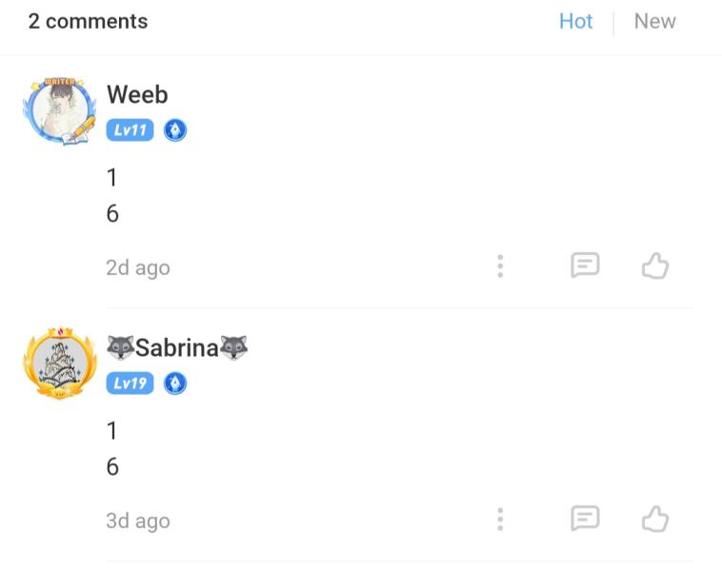Reply to Weeb's comment
This screenshot has width=722, height=571.
click(x=585, y=266)
